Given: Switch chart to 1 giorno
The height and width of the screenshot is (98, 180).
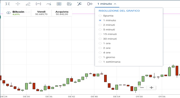Looking at the screenshot, I should [107, 57].
